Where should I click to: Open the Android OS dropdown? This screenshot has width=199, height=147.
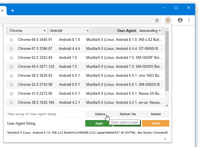click(x=69, y=31)
